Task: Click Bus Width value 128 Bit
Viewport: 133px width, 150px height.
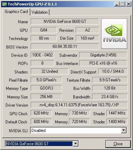Action: (110, 88)
